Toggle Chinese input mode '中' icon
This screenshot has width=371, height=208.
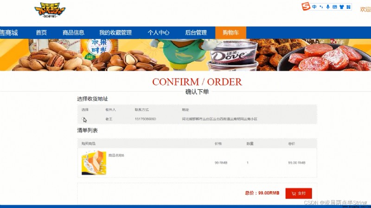point(314,6)
